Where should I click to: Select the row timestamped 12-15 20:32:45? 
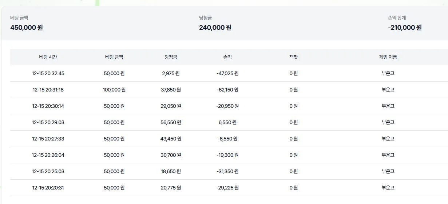(x=229, y=73)
